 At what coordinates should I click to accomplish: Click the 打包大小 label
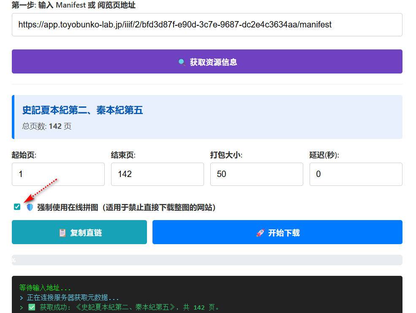tap(226, 155)
